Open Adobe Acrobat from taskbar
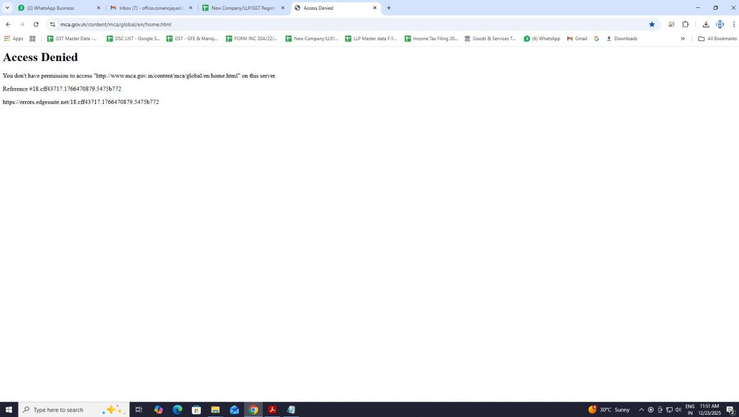 click(272, 410)
